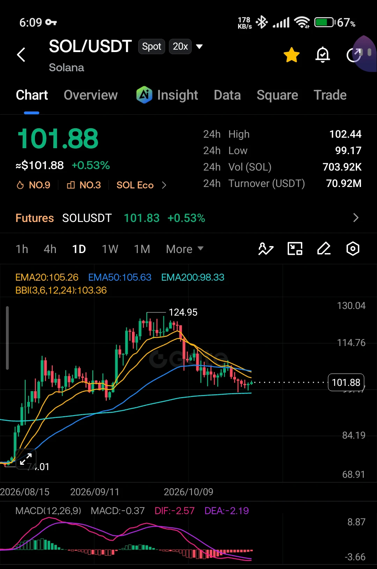Tap the Spot badge
Viewport: 377px width, 569px height.
[151, 46]
